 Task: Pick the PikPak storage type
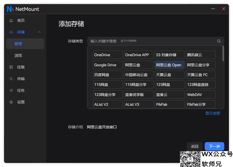(169, 104)
